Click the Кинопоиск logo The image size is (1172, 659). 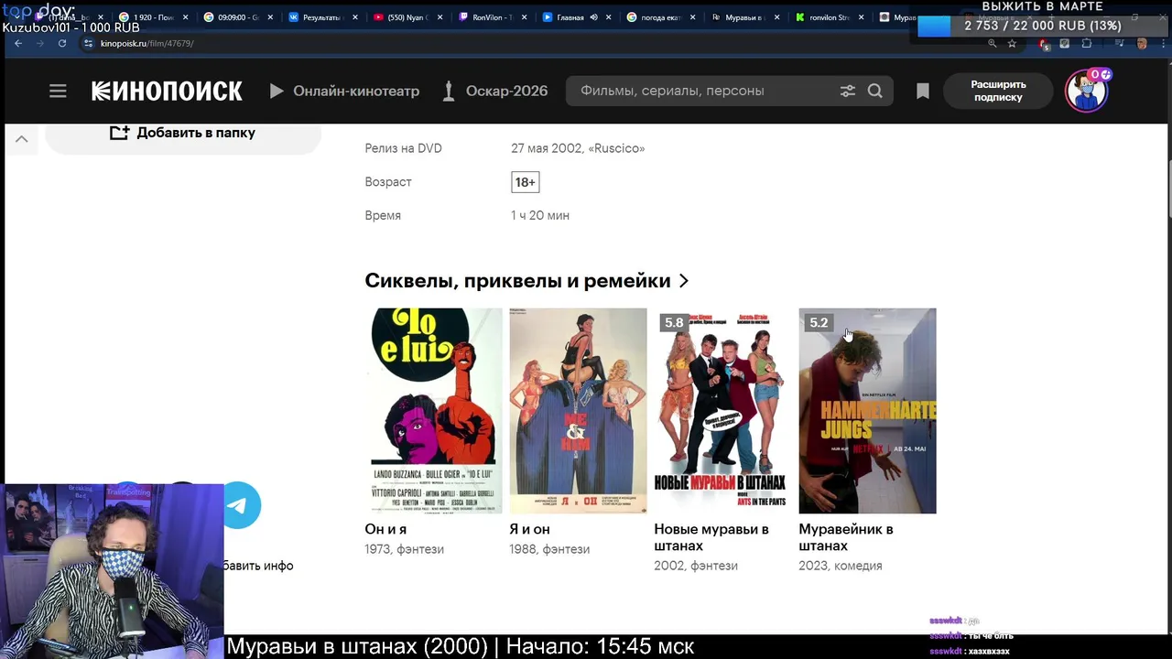click(x=167, y=91)
